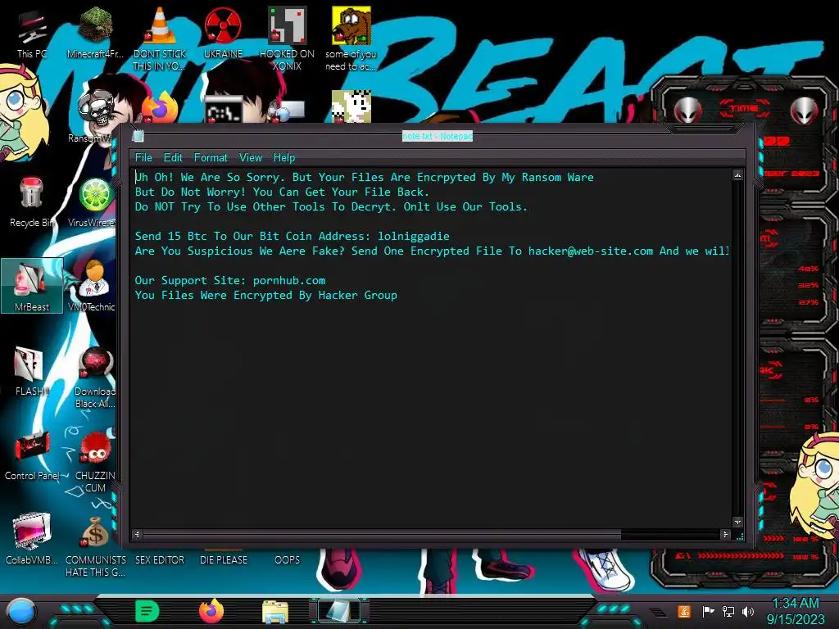Select the pixel-art dog icon above Notepad
This screenshot has height=629, width=839.
click(x=351, y=106)
